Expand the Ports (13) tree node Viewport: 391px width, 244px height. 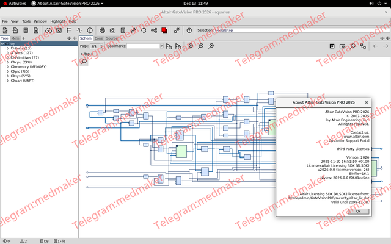(8, 48)
